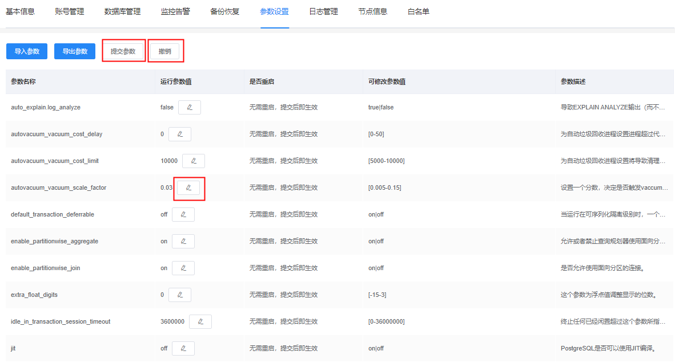Image resolution: width=675 pixels, height=363 pixels.
Task: Edit autovacuum_vacuum_scale_factor value 0.03
Action: tap(189, 188)
